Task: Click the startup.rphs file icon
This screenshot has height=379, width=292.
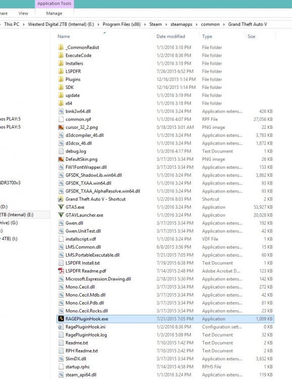Action: 61,366
